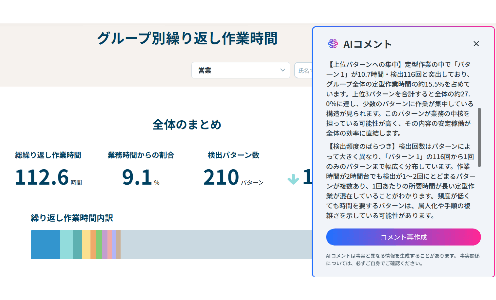Click the 9.1 percentage value
496x300 pixels.
coord(137,177)
